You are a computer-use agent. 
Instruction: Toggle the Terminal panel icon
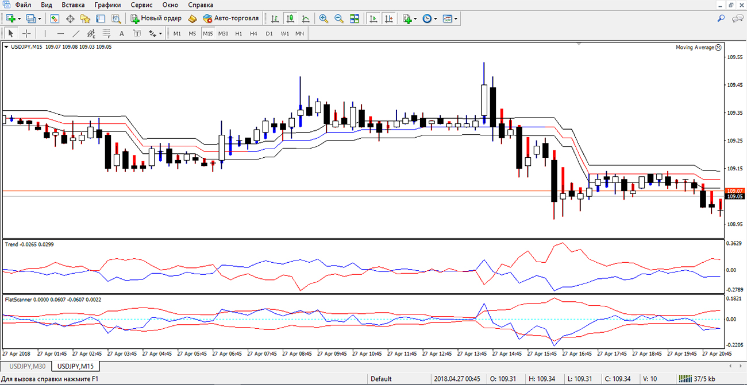(x=101, y=18)
